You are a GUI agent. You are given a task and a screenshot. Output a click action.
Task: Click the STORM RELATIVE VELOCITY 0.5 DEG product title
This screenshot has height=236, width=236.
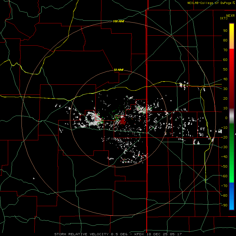point(91,234)
